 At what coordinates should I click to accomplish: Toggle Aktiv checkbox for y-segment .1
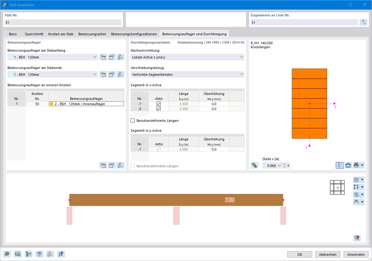[159, 149]
